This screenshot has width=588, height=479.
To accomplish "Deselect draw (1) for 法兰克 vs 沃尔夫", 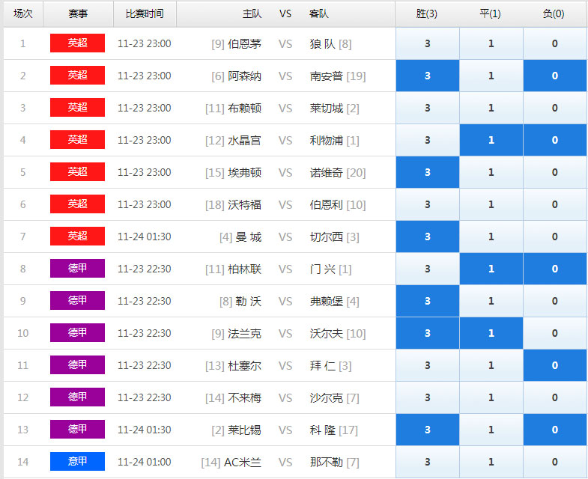I will [491, 334].
